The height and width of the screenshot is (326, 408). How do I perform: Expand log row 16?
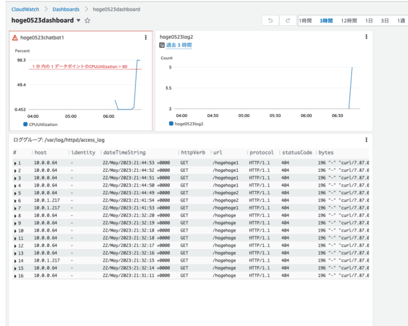point(15,276)
